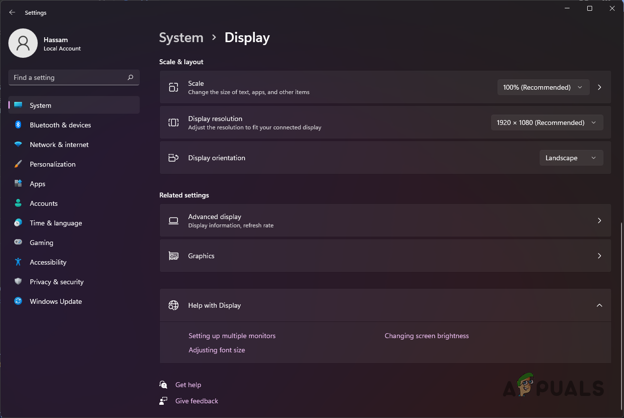Click the Accessibility figure icon
The image size is (624, 418).
click(x=18, y=262)
